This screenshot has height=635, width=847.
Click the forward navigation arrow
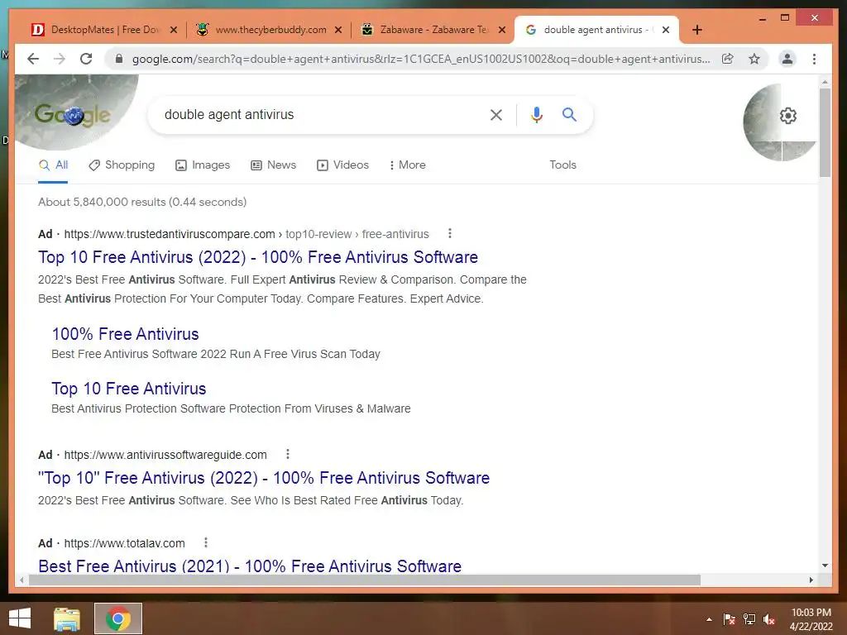pyautogui.click(x=60, y=59)
